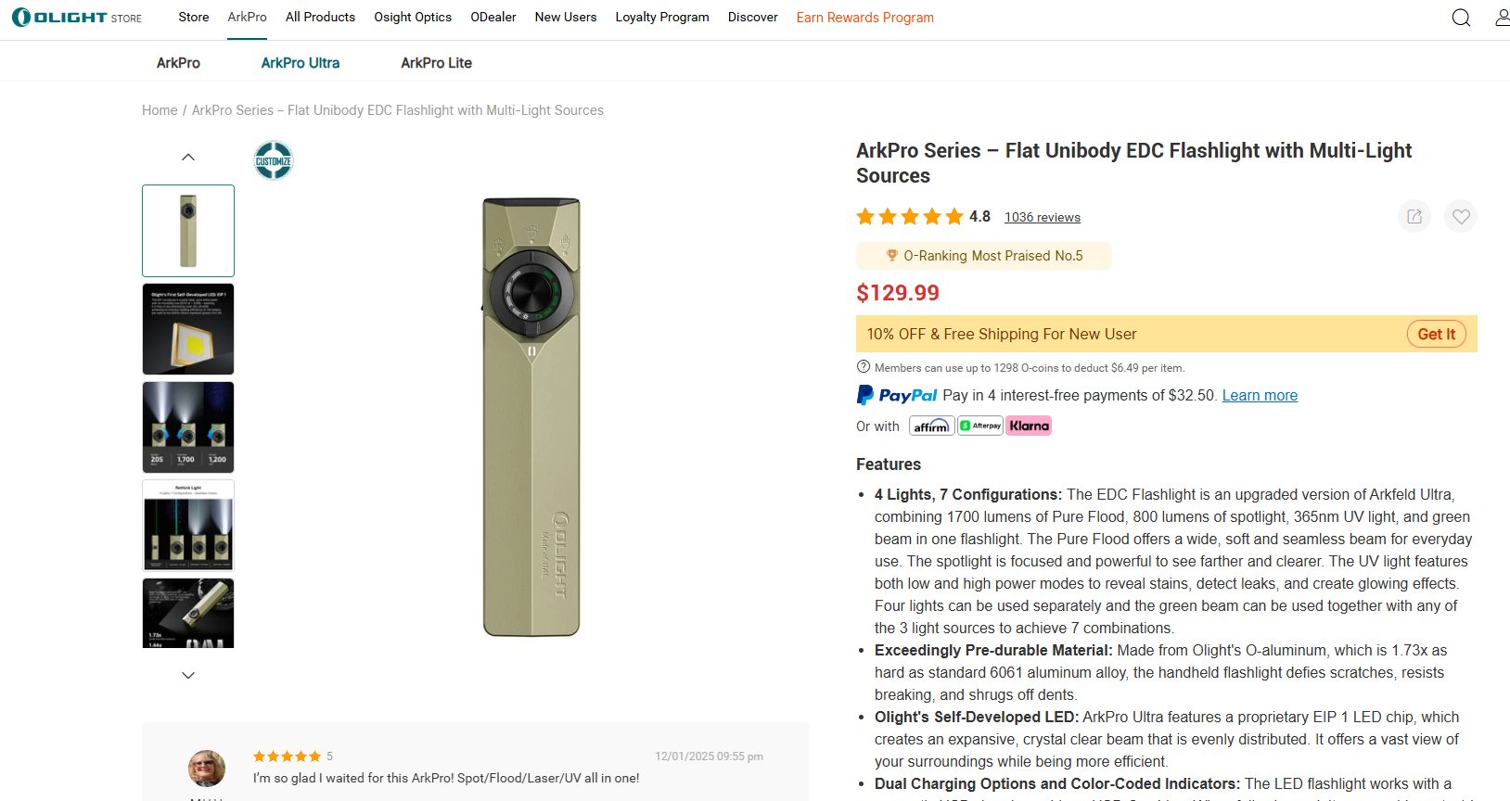Switch to the ArkPro Lite tab
1510x801 pixels.
point(436,63)
